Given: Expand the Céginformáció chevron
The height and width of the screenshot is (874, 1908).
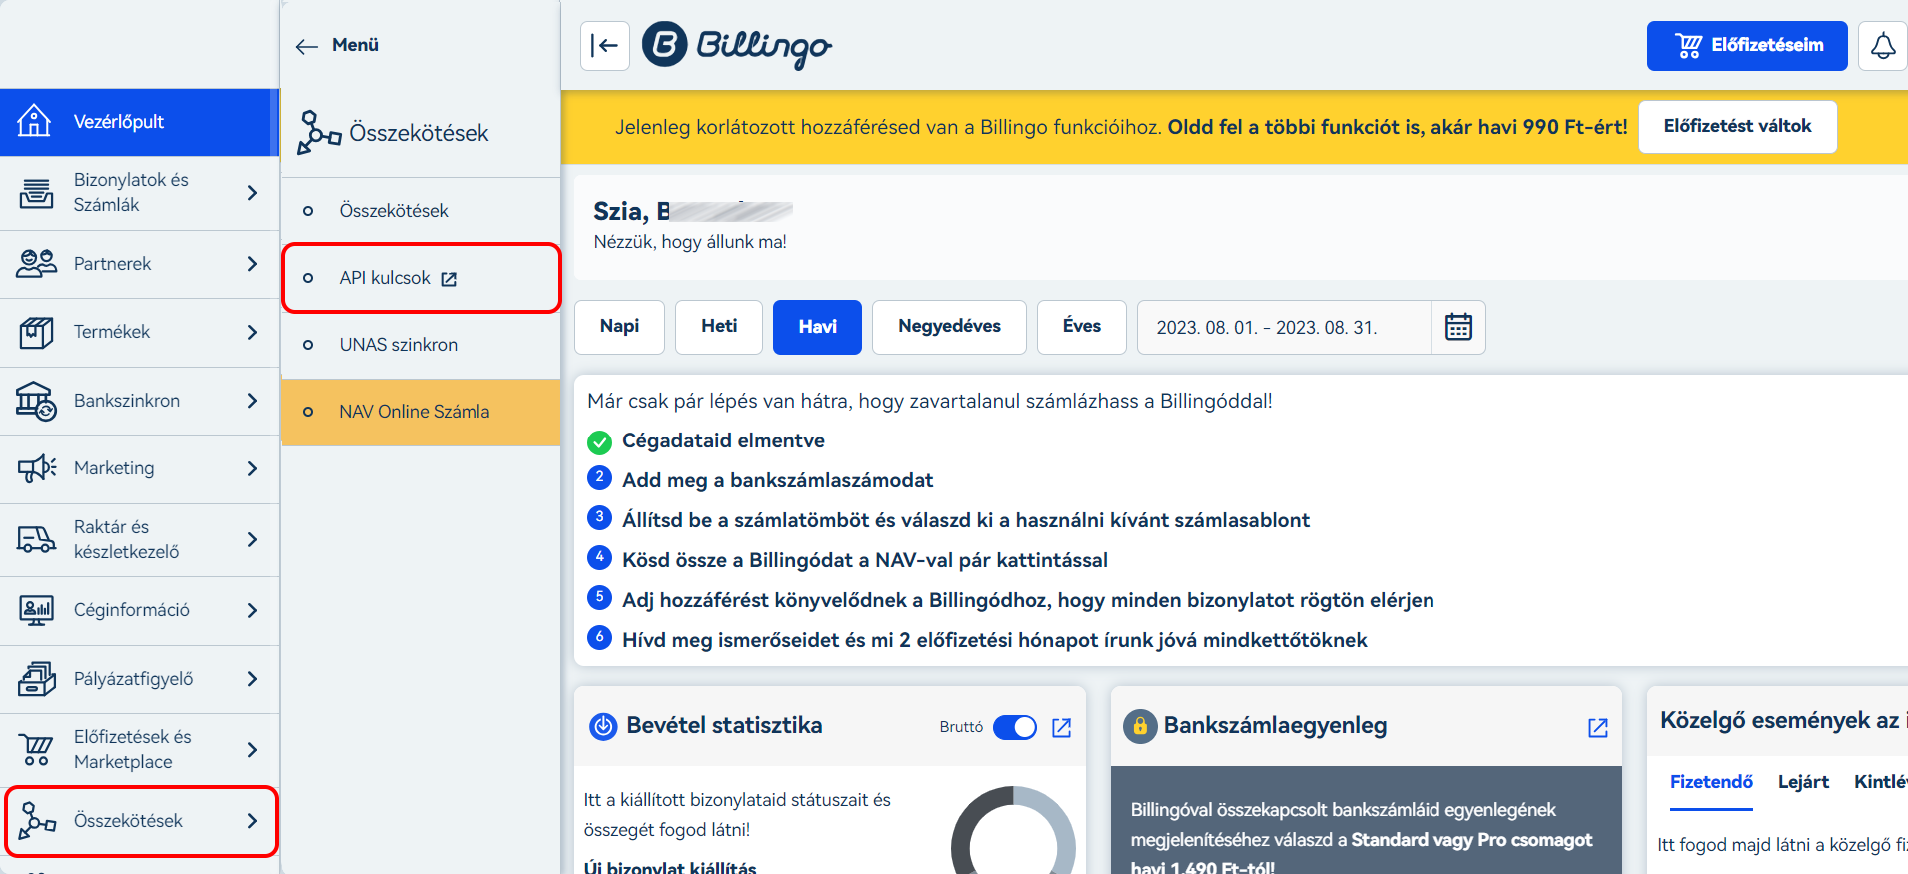Looking at the screenshot, I should coord(252,610).
